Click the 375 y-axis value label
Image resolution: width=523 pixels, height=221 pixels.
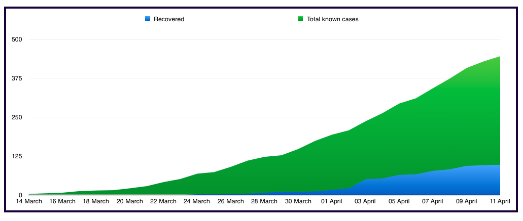click(18, 78)
